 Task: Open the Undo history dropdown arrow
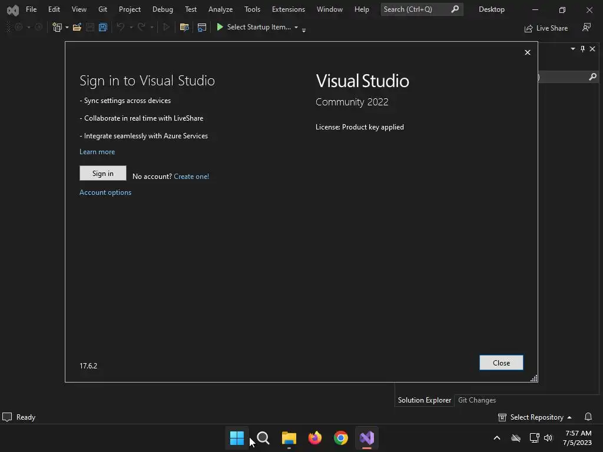click(x=131, y=27)
